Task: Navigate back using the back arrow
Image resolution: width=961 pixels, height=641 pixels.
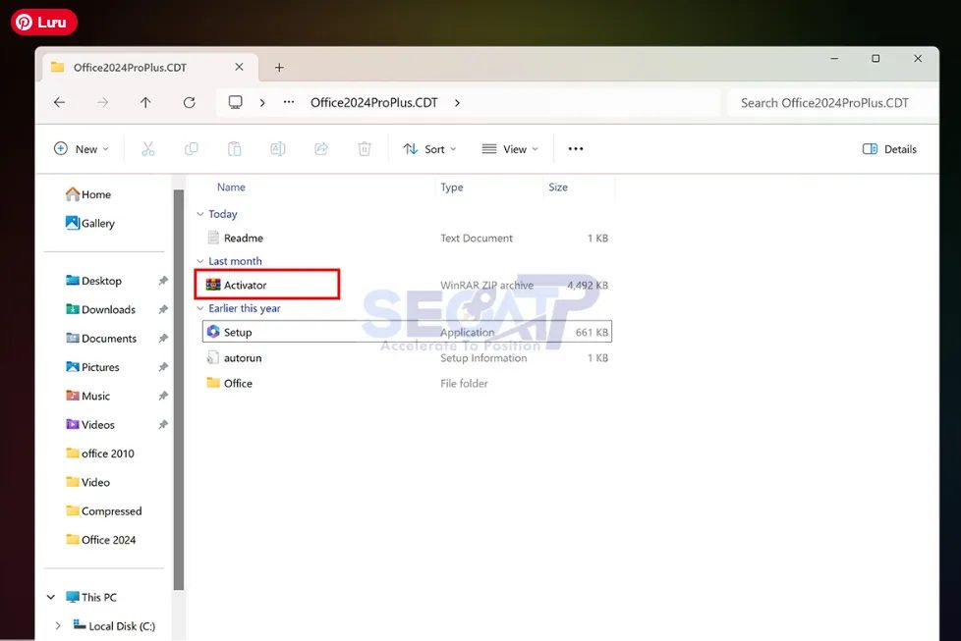Action: click(59, 101)
